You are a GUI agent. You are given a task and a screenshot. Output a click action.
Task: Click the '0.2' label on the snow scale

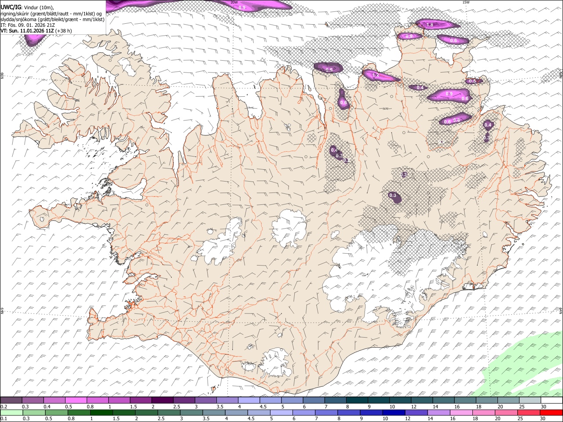click(x=4, y=407)
